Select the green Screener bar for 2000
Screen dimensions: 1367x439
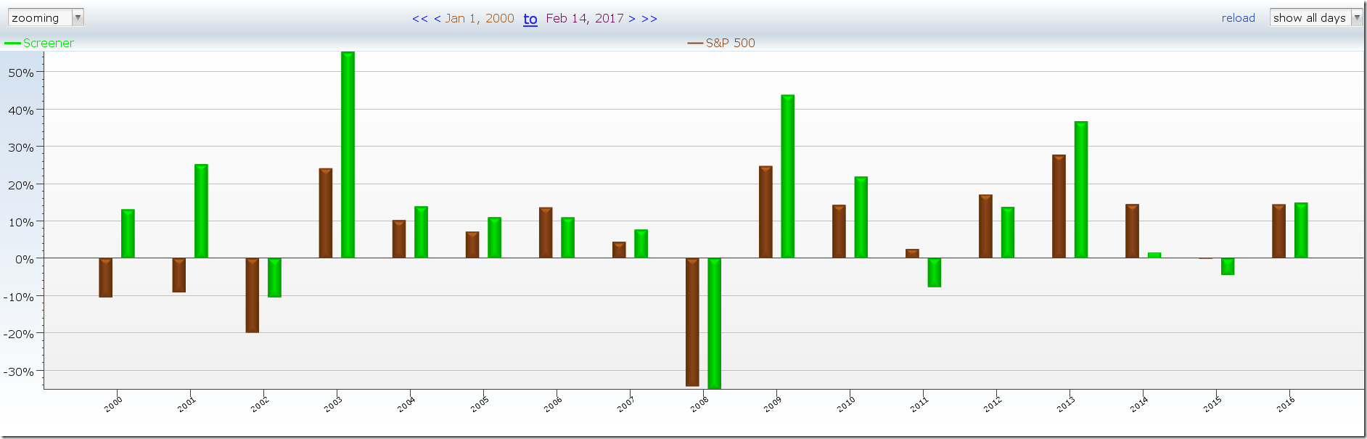pos(128,234)
